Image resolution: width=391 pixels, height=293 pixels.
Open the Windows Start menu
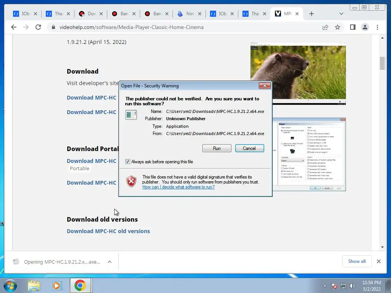click(10, 285)
